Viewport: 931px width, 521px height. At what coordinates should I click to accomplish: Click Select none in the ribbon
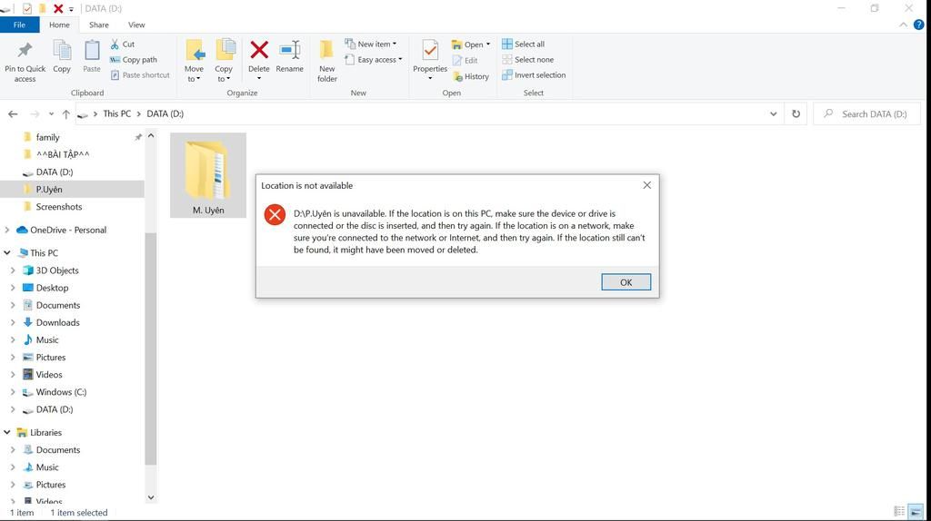coord(528,59)
